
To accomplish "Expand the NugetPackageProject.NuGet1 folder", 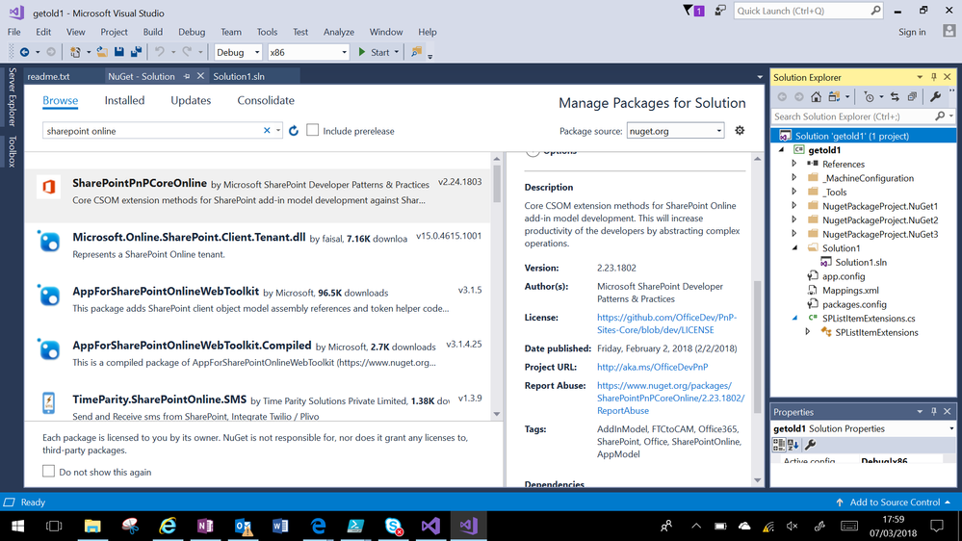I will pyautogui.click(x=794, y=206).
